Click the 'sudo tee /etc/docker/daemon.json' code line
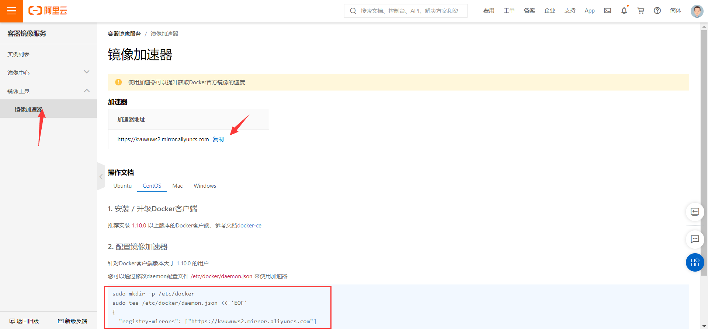The width and height of the screenshot is (708, 329). click(x=180, y=303)
